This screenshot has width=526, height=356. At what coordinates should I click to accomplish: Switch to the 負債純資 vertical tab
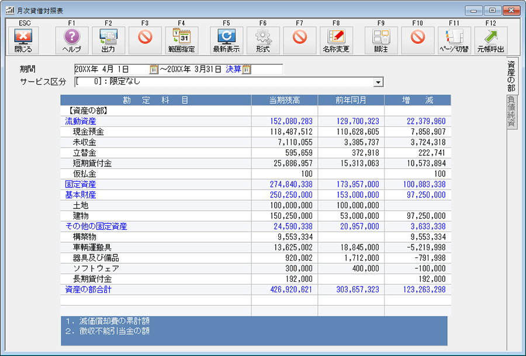click(511, 112)
